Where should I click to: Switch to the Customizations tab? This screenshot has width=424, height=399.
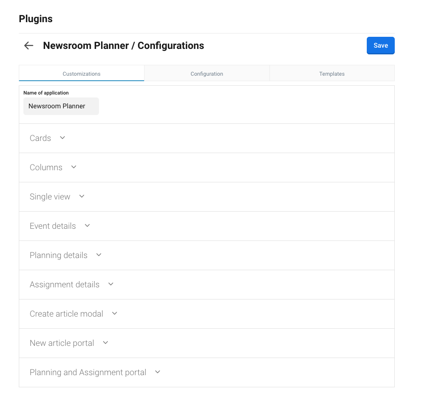pyautogui.click(x=81, y=74)
